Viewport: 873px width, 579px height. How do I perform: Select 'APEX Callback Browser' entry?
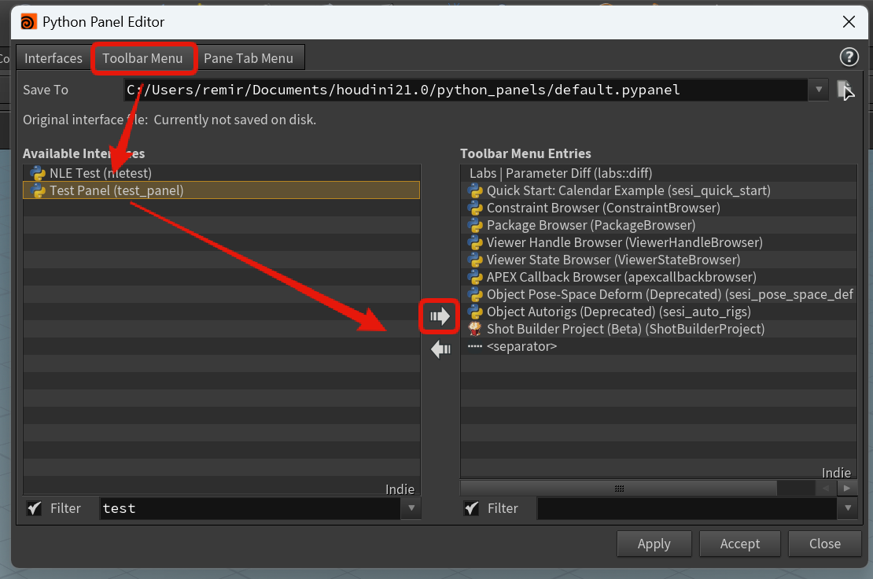pyautogui.click(x=658, y=277)
